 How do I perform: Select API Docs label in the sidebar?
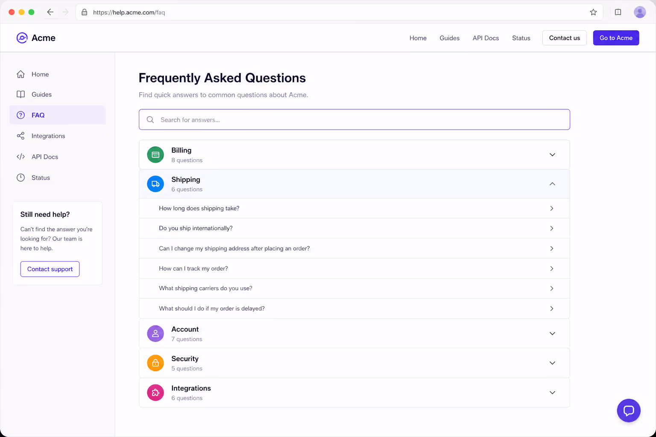[x=45, y=157]
